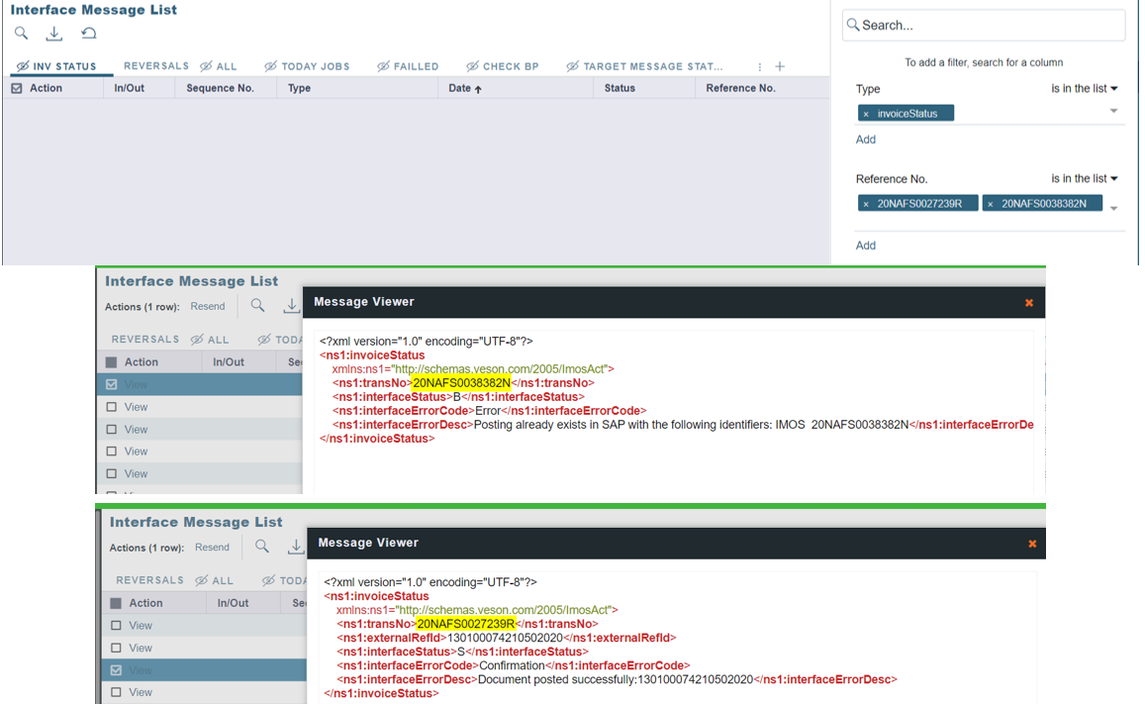Click download icon beside the refresh icon
The width and height of the screenshot is (1145, 704).
(54, 33)
